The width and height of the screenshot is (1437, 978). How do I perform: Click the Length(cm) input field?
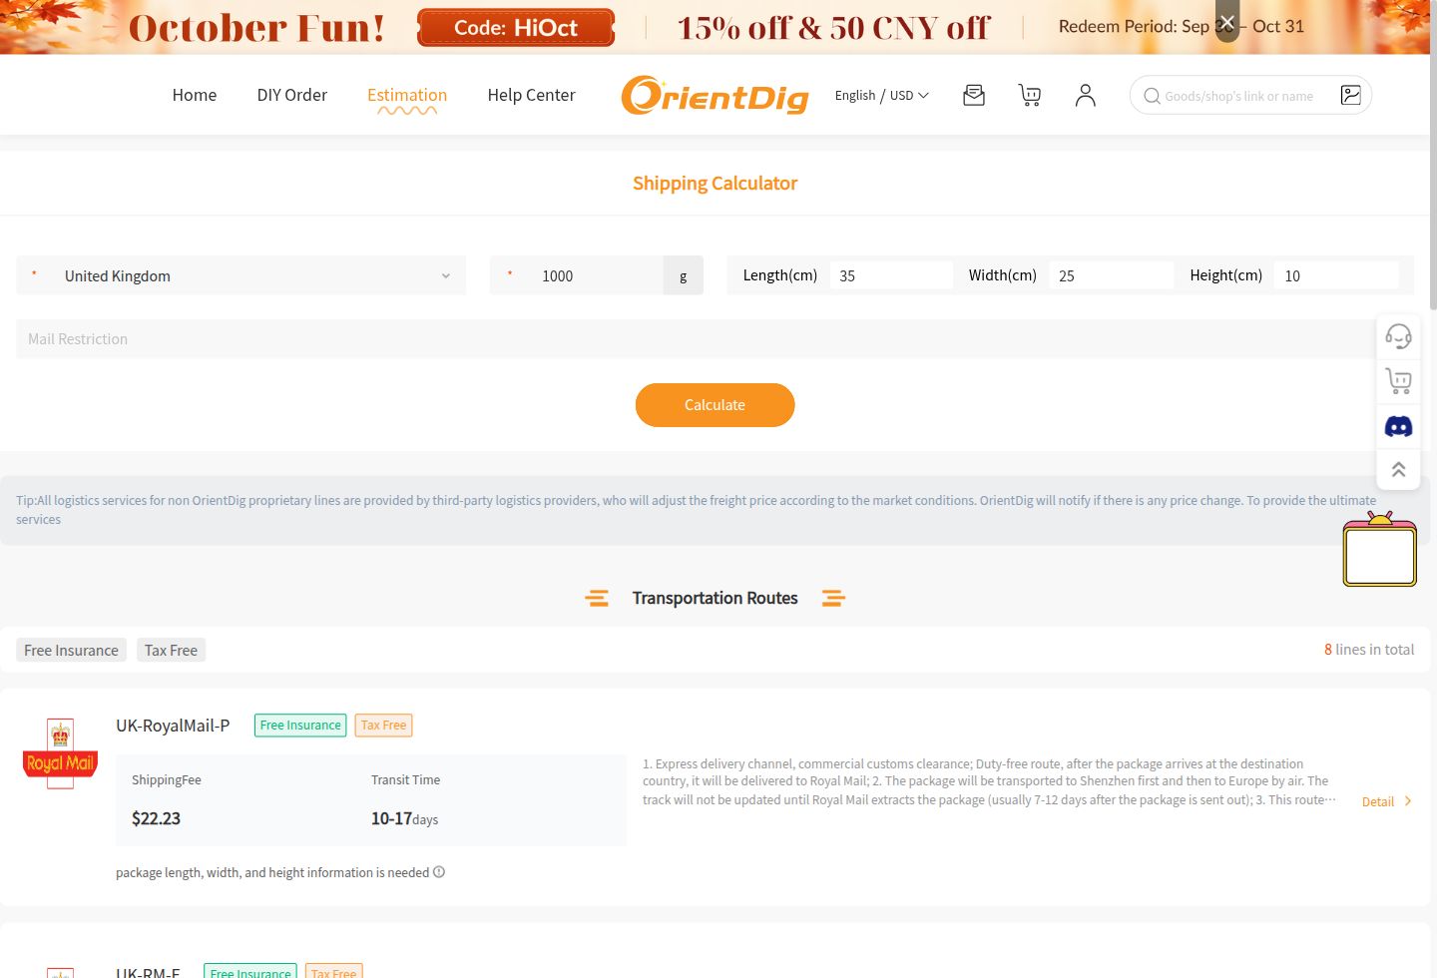[891, 275]
